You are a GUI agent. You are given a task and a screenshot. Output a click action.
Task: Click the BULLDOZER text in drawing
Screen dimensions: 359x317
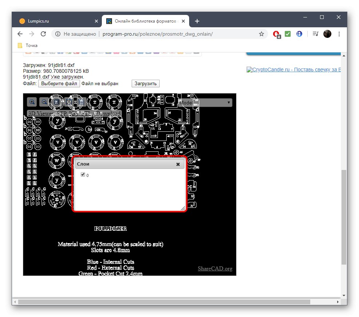(x=110, y=229)
